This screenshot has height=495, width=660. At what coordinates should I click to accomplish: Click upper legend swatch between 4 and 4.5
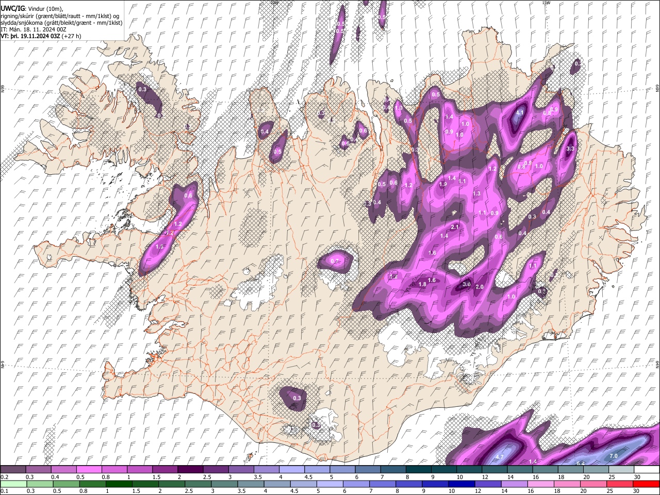tap(292, 470)
